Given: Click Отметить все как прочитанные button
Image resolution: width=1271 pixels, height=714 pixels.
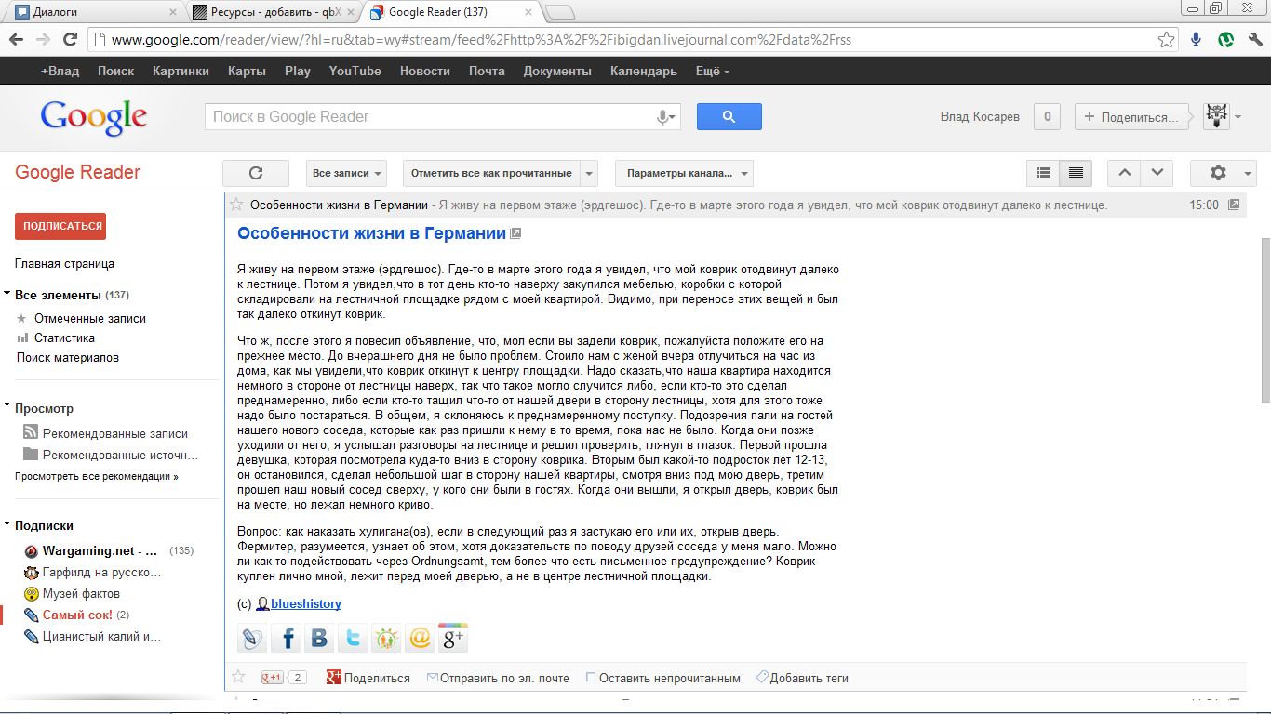Looking at the screenshot, I should pos(491,173).
